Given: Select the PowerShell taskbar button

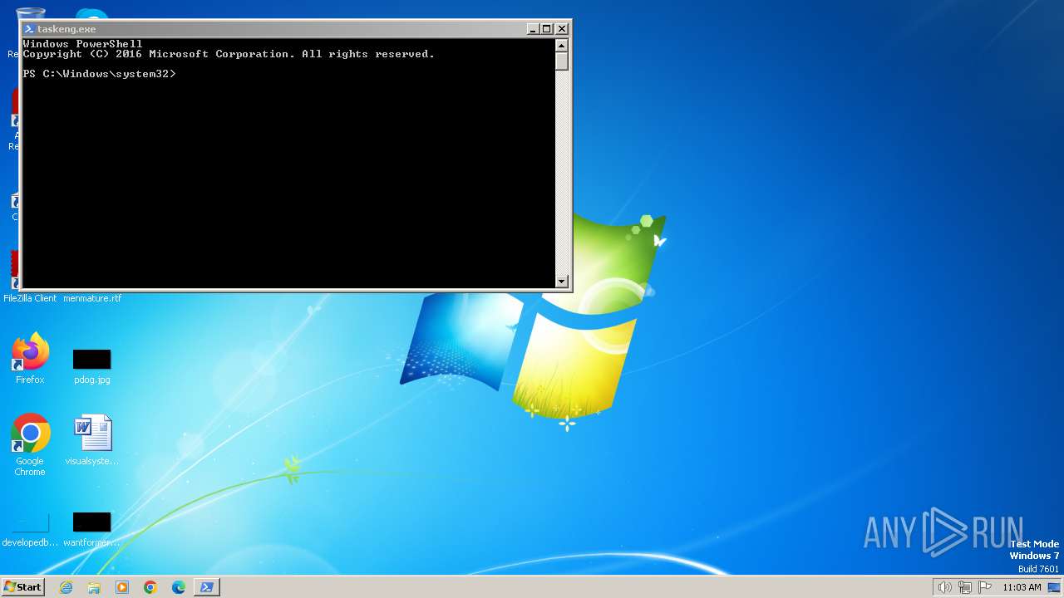Looking at the screenshot, I should [207, 587].
